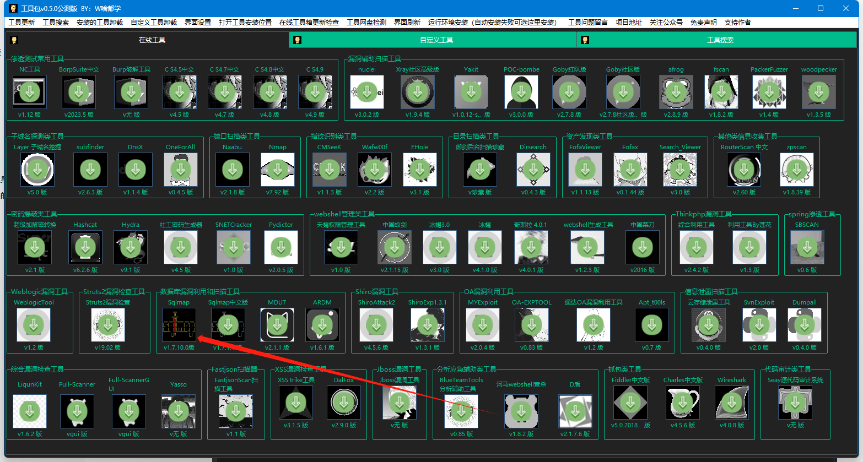Select the D盾 tool icon
This screenshot has height=462, width=863.
click(575, 411)
